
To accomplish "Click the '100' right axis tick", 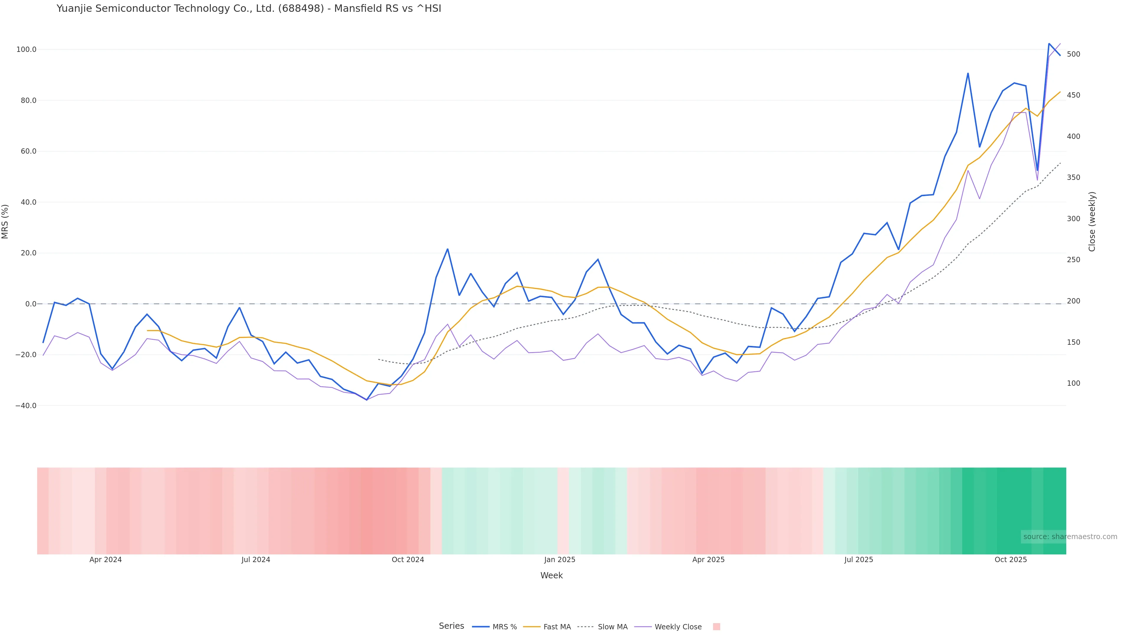I will [1074, 383].
